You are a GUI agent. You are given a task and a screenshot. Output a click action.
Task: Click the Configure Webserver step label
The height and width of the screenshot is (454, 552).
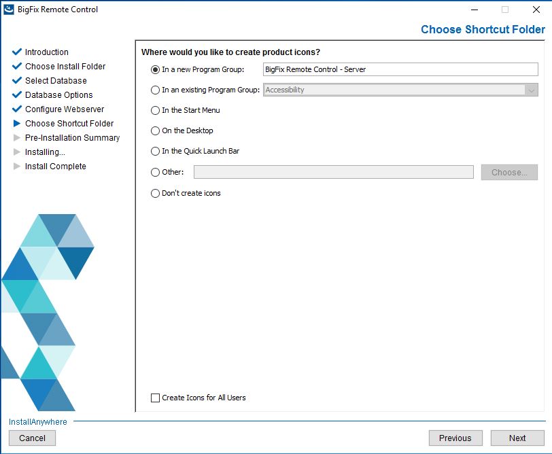tap(65, 109)
